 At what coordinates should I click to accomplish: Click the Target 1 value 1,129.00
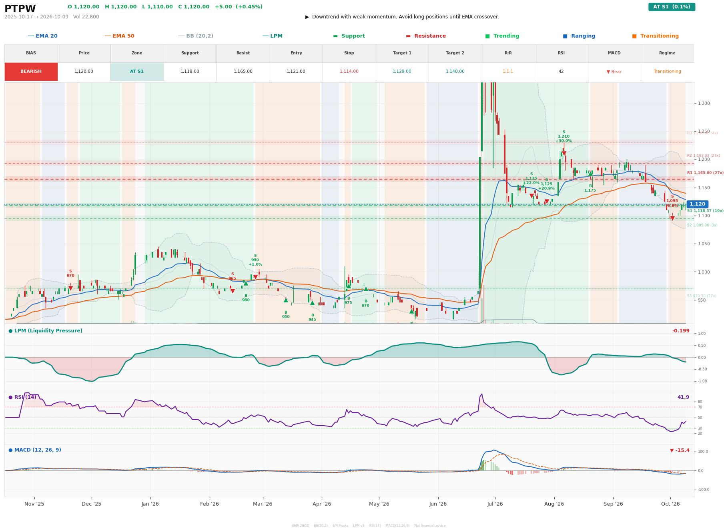pos(402,72)
